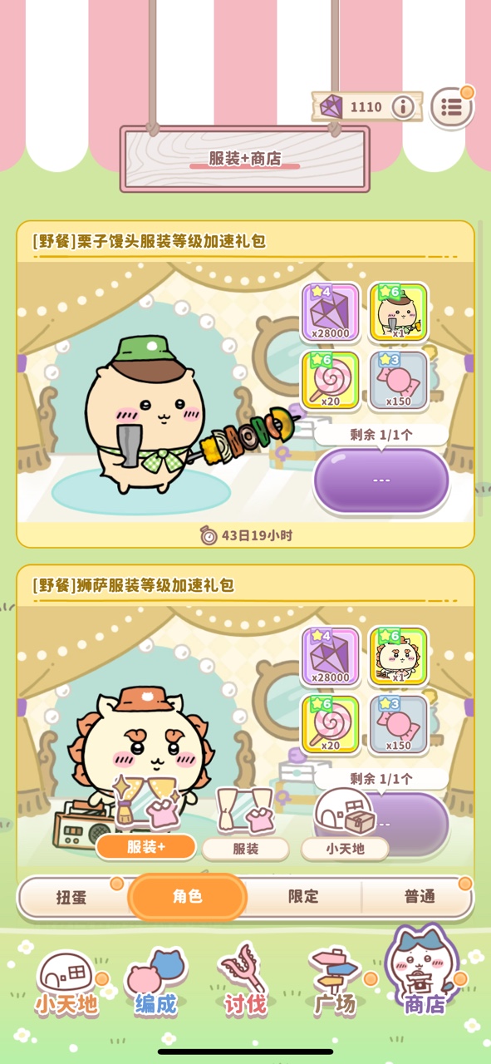
Task: Open the hamburger list menu icon
Action: (451, 106)
